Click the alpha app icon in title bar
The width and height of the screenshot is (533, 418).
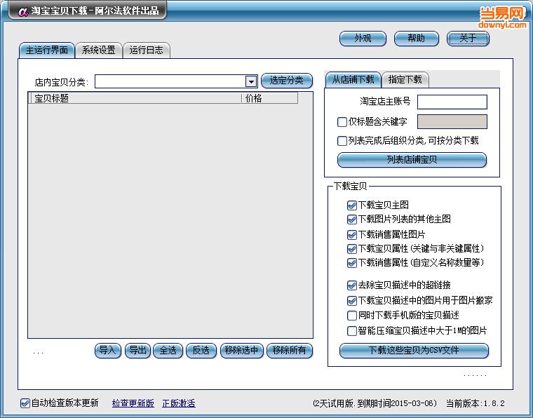[22, 11]
